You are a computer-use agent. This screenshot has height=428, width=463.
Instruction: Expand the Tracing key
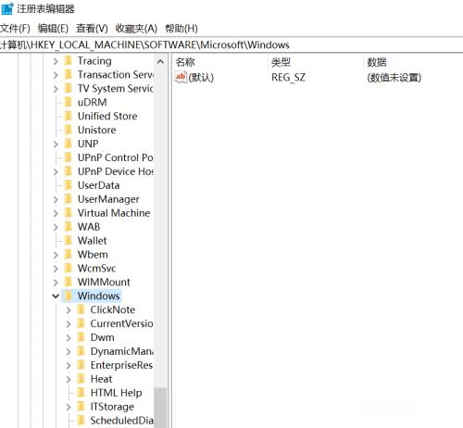pos(56,61)
